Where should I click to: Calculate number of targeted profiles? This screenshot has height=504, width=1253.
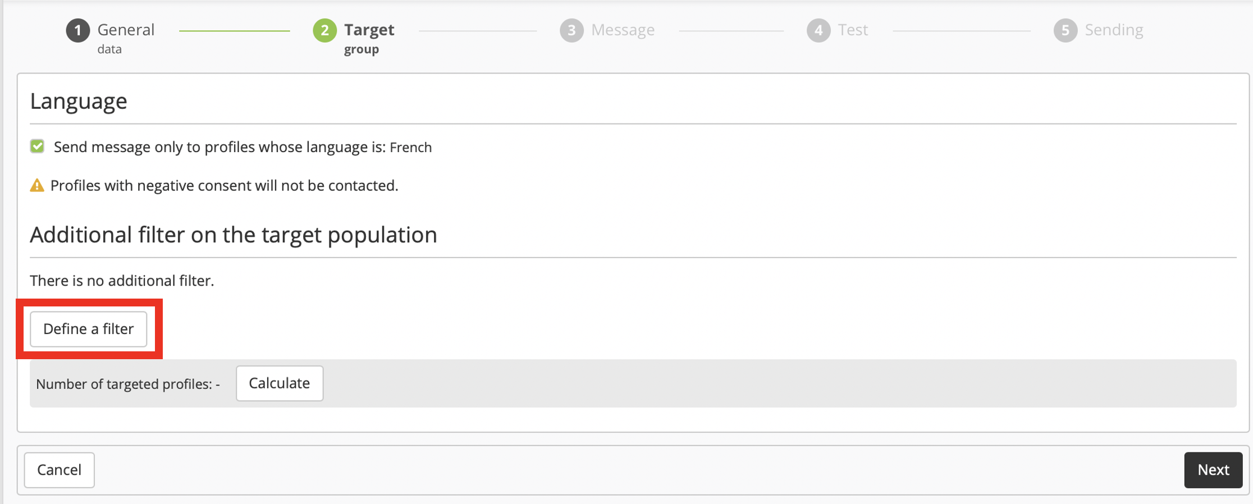(280, 383)
